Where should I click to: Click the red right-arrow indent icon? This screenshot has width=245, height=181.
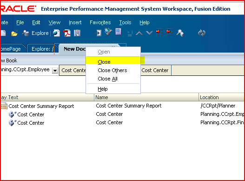pyautogui.click(x=159, y=32)
